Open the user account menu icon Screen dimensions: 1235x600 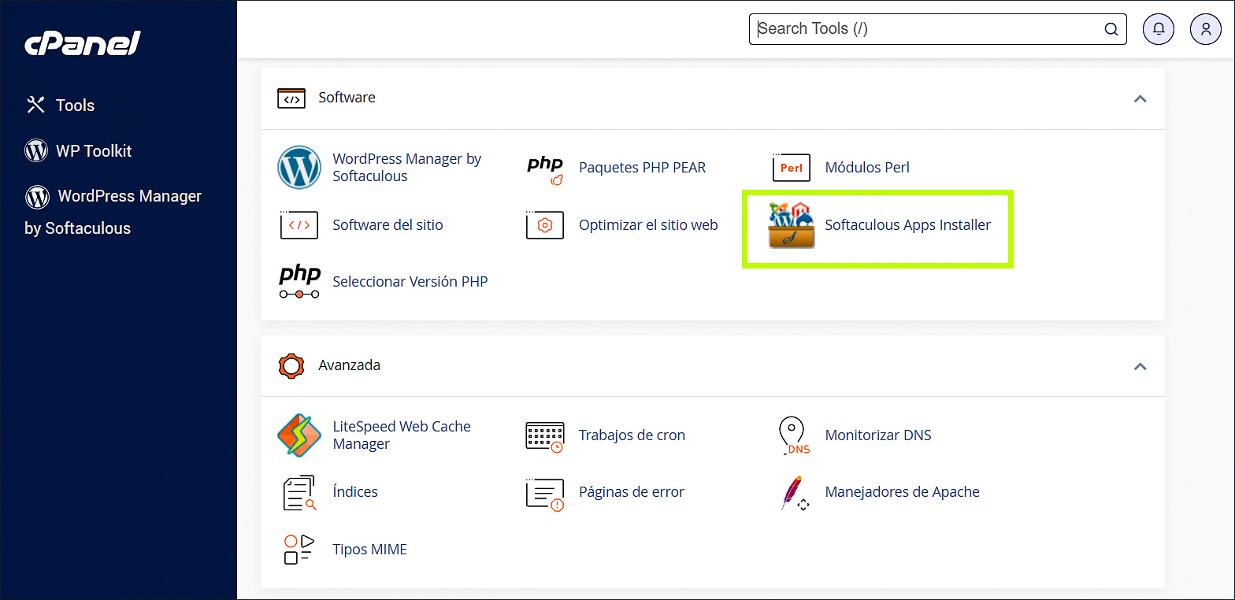1206,29
